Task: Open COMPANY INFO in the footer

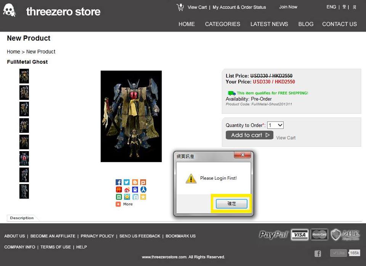Action: click(19, 247)
